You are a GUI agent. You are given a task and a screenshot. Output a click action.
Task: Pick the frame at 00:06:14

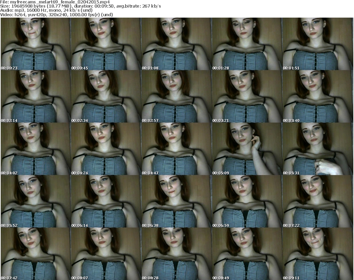pyautogui.click(x=106, y=202)
